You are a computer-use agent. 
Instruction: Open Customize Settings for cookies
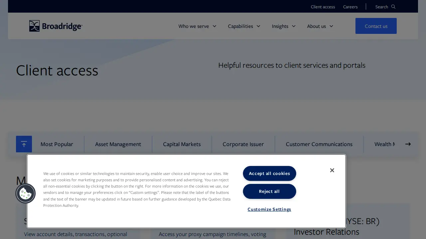point(270,209)
